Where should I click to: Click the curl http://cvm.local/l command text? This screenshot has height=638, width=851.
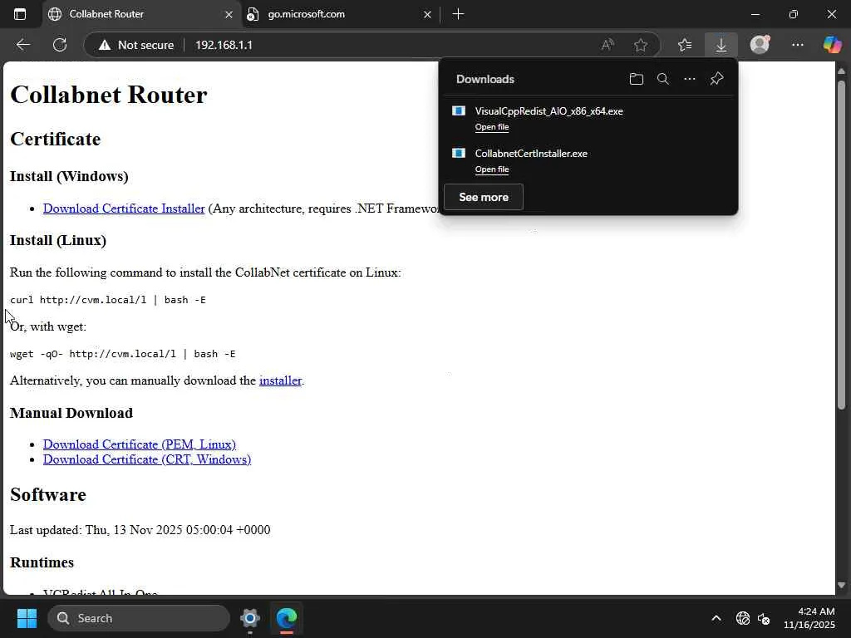108,299
